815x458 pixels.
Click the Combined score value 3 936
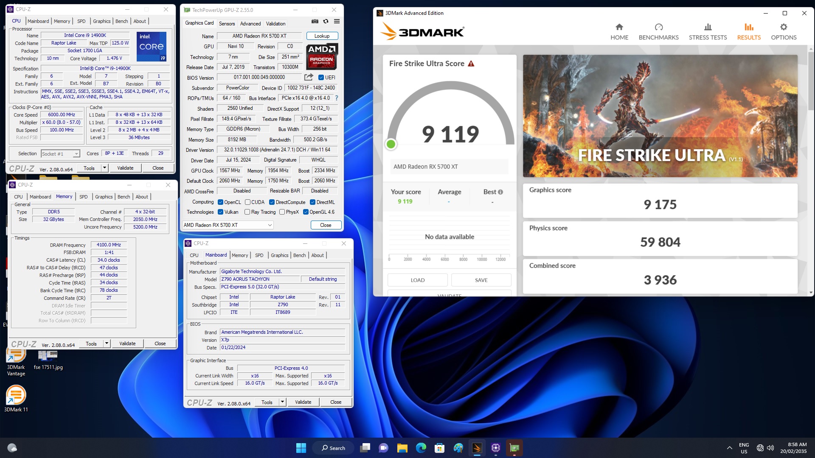[660, 280]
